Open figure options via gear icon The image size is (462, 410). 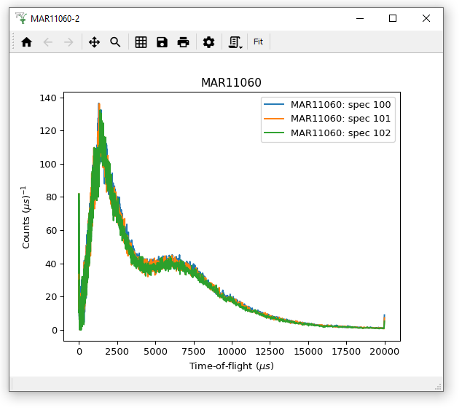208,42
